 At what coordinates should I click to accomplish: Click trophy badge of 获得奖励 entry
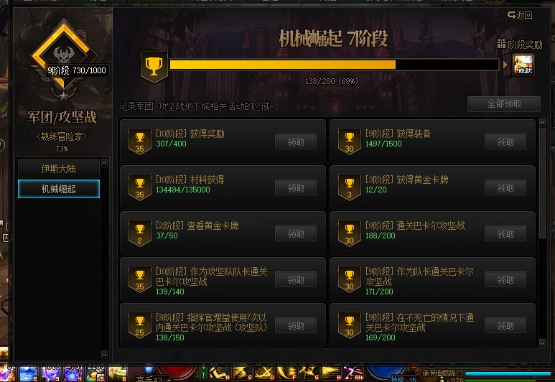(x=140, y=141)
